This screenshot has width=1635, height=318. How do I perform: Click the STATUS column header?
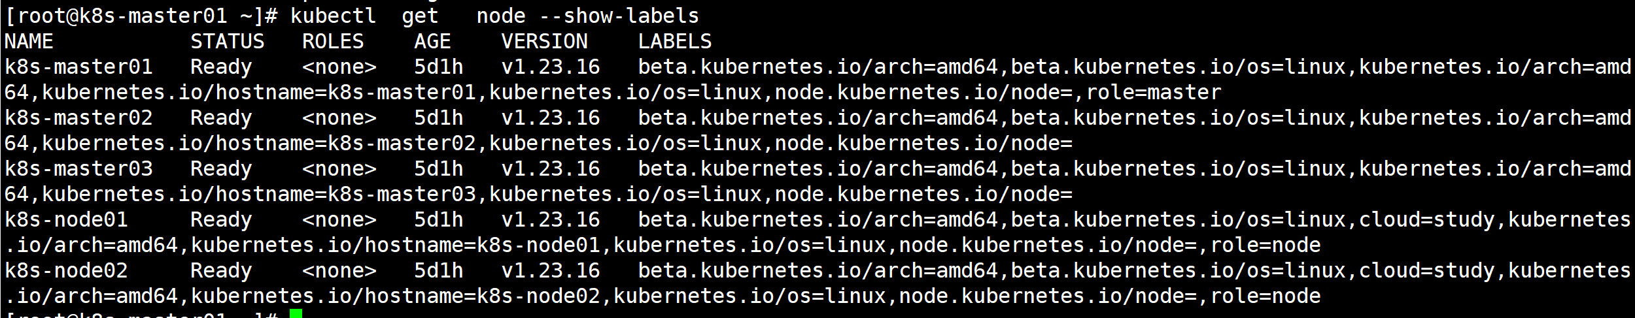[227, 42]
